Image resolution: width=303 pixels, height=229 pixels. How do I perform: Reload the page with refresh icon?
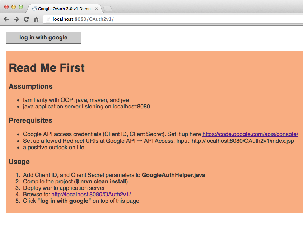(x=27, y=19)
